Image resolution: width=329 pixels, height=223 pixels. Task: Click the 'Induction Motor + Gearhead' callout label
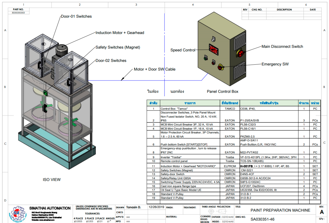point(120,33)
